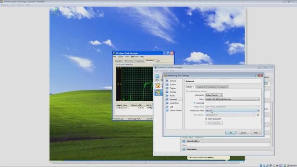Click OK button in settings dialog
Image resolution: width=297 pixels, height=167 pixels.
click(231, 133)
